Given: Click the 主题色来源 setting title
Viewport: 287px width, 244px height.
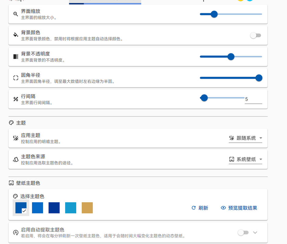Looking at the screenshot, I should [33, 156].
